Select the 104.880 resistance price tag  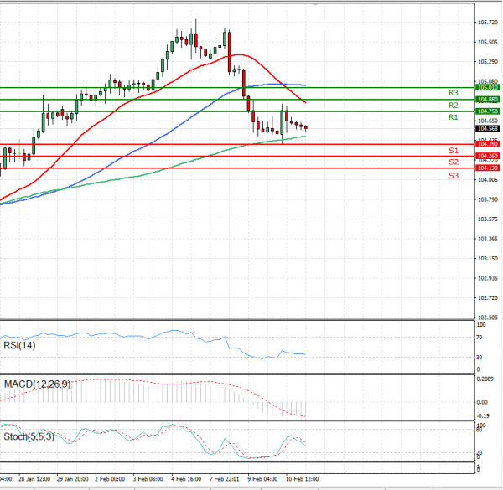[487, 100]
